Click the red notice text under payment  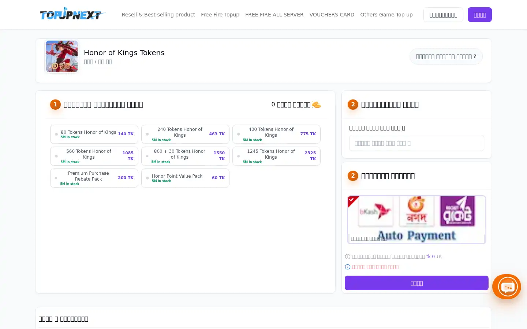[375, 267]
